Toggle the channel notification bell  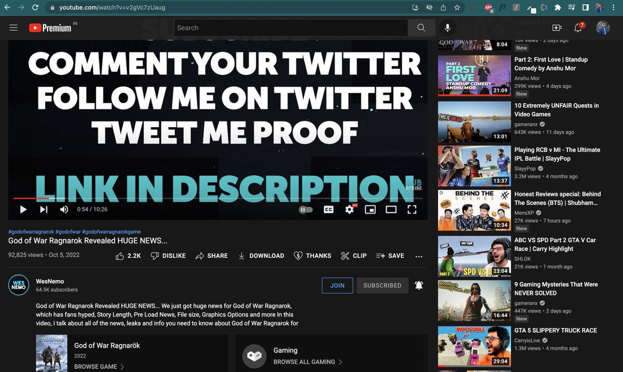tap(419, 285)
